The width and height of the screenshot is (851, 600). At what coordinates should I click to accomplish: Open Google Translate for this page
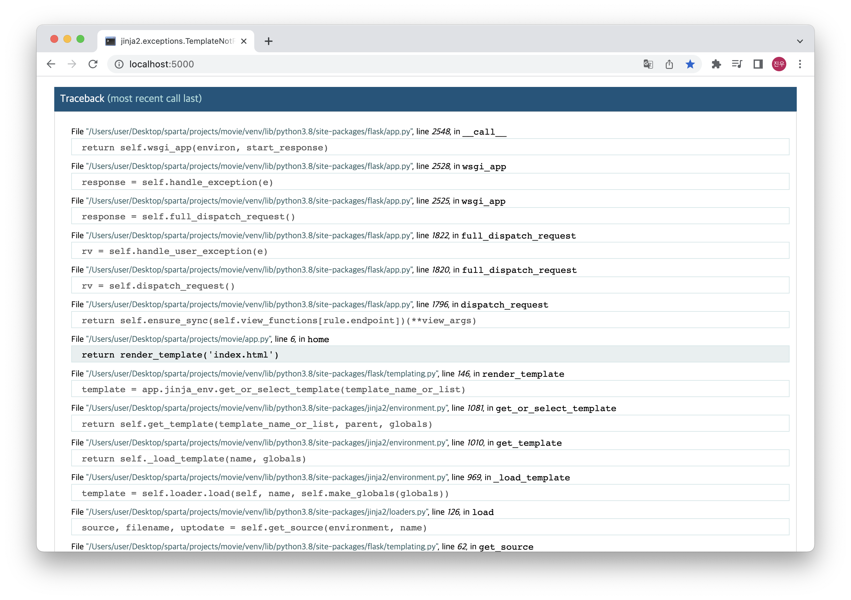[x=648, y=64]
